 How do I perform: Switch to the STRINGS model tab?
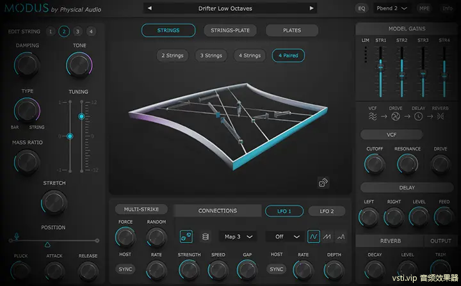[168, 30]
